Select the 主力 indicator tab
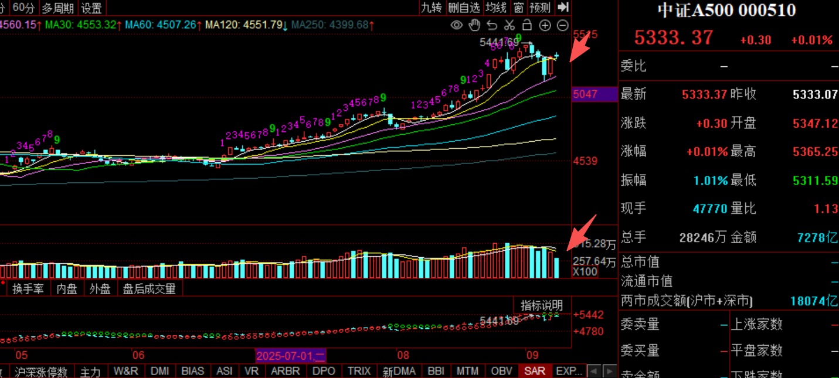 pos(91,372)
